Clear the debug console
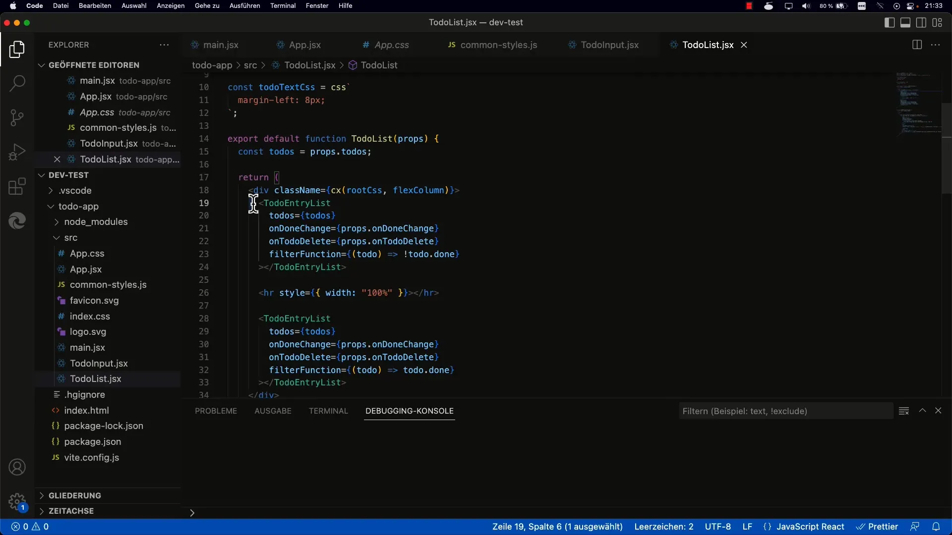This screenshot has width=952, height=535. coord(904,411)
